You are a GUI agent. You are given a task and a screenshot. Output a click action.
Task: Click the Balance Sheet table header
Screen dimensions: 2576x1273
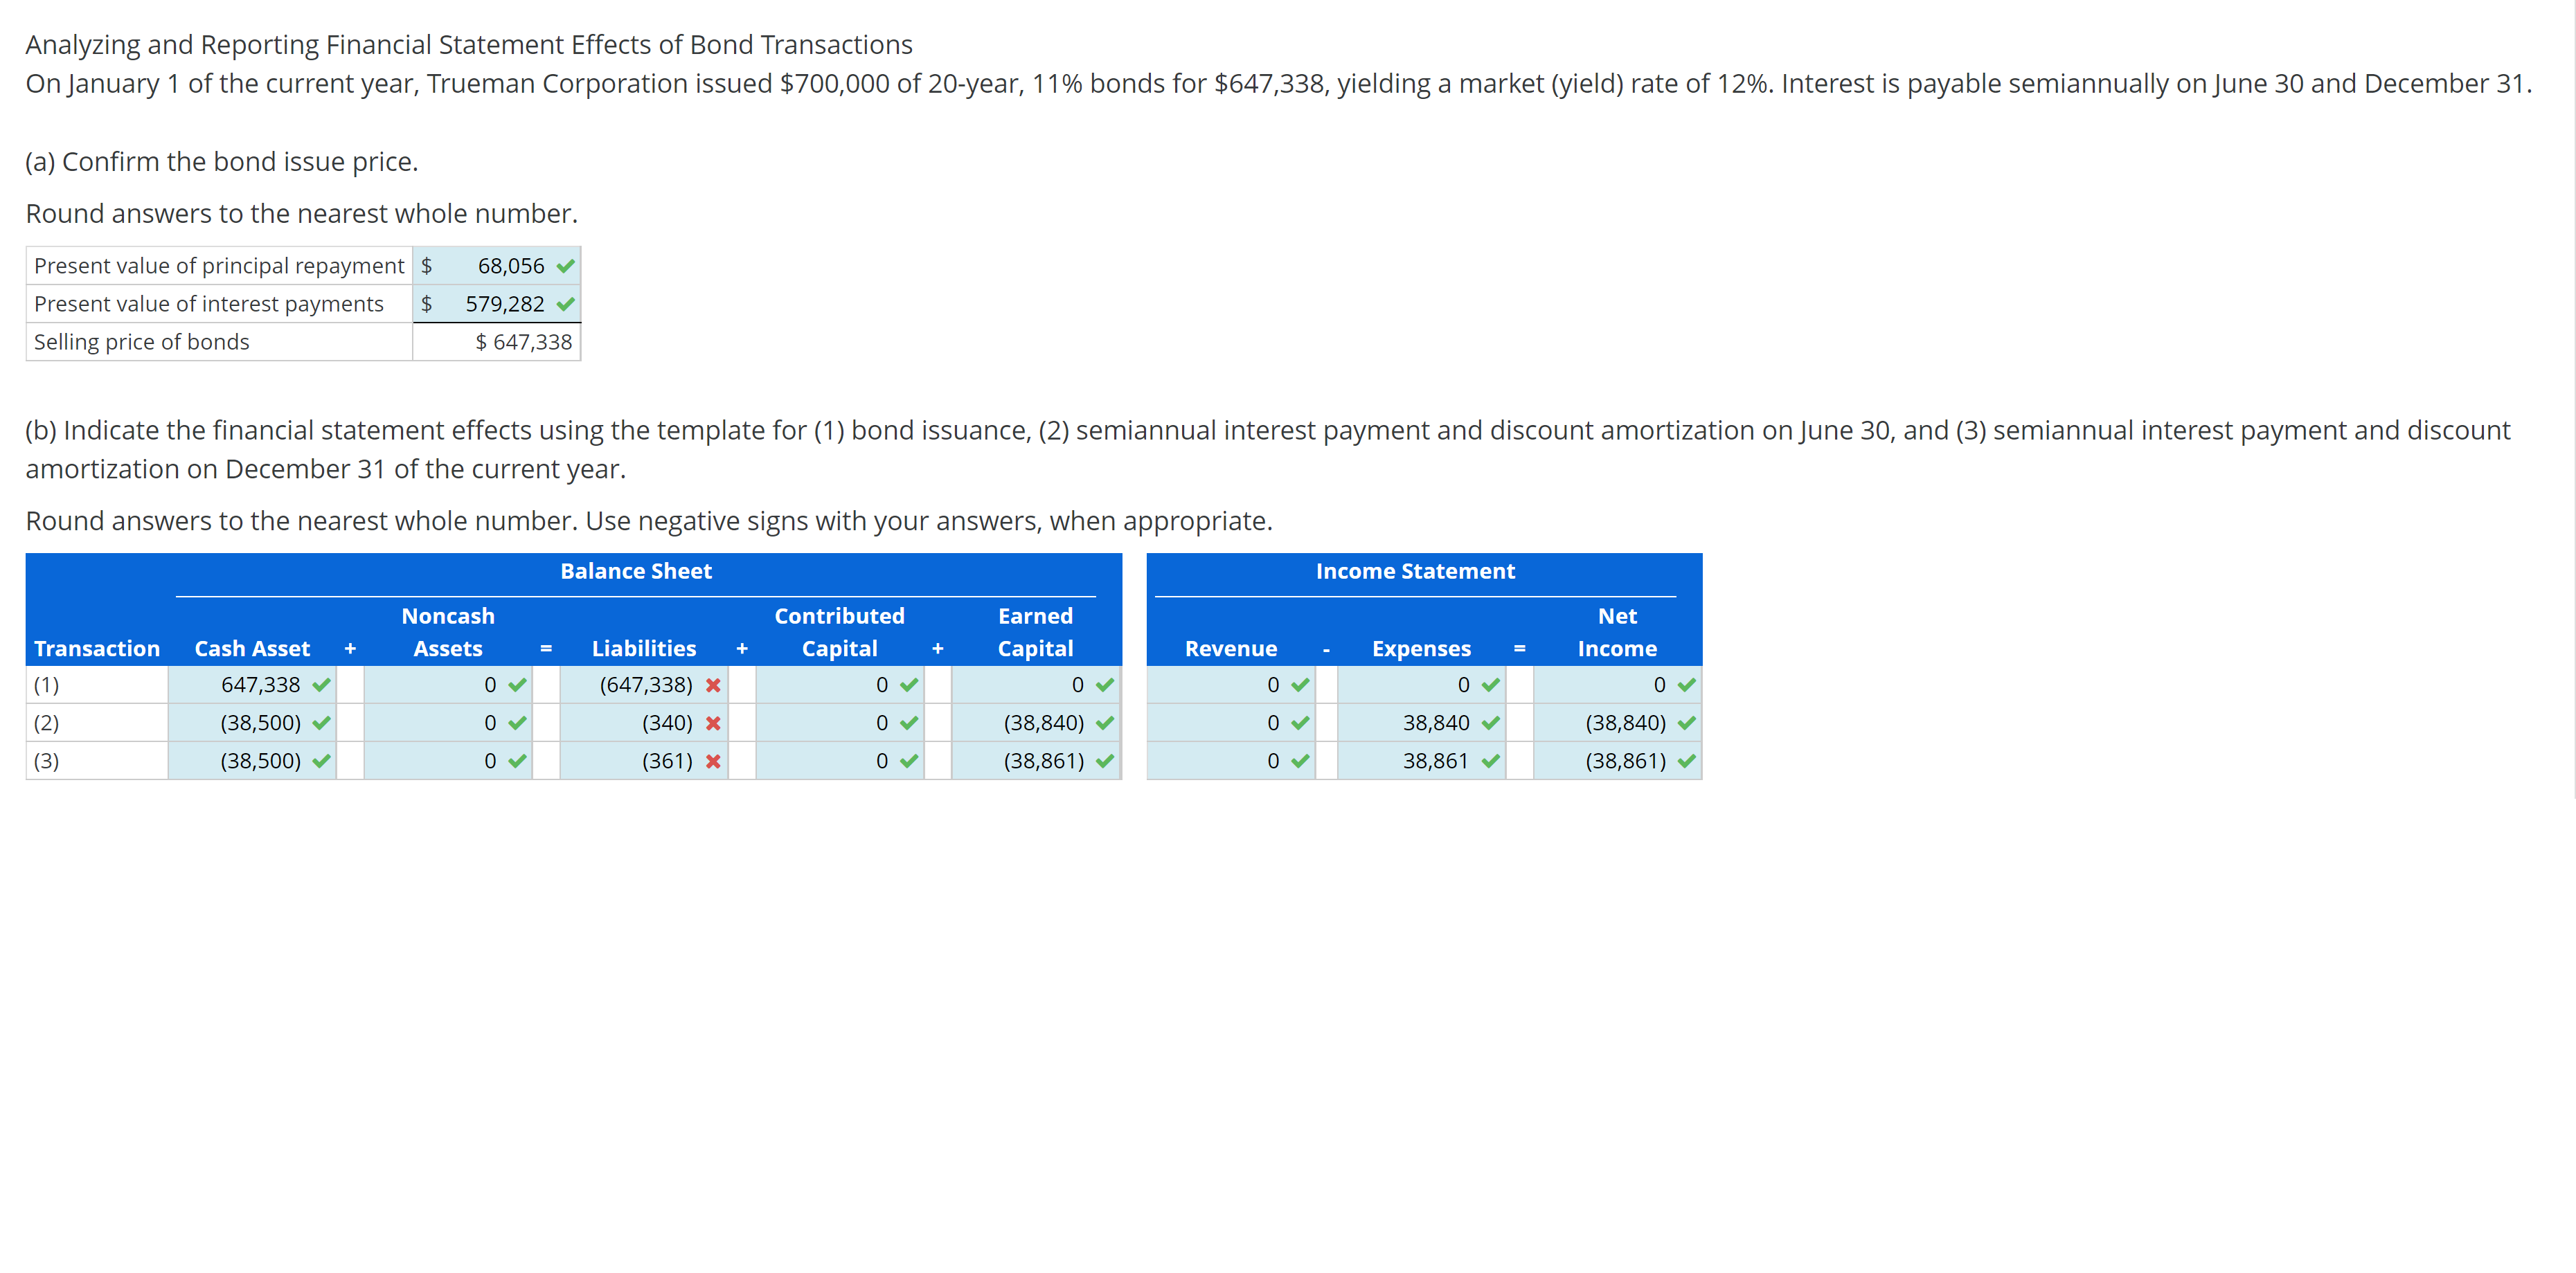point(636,571)
